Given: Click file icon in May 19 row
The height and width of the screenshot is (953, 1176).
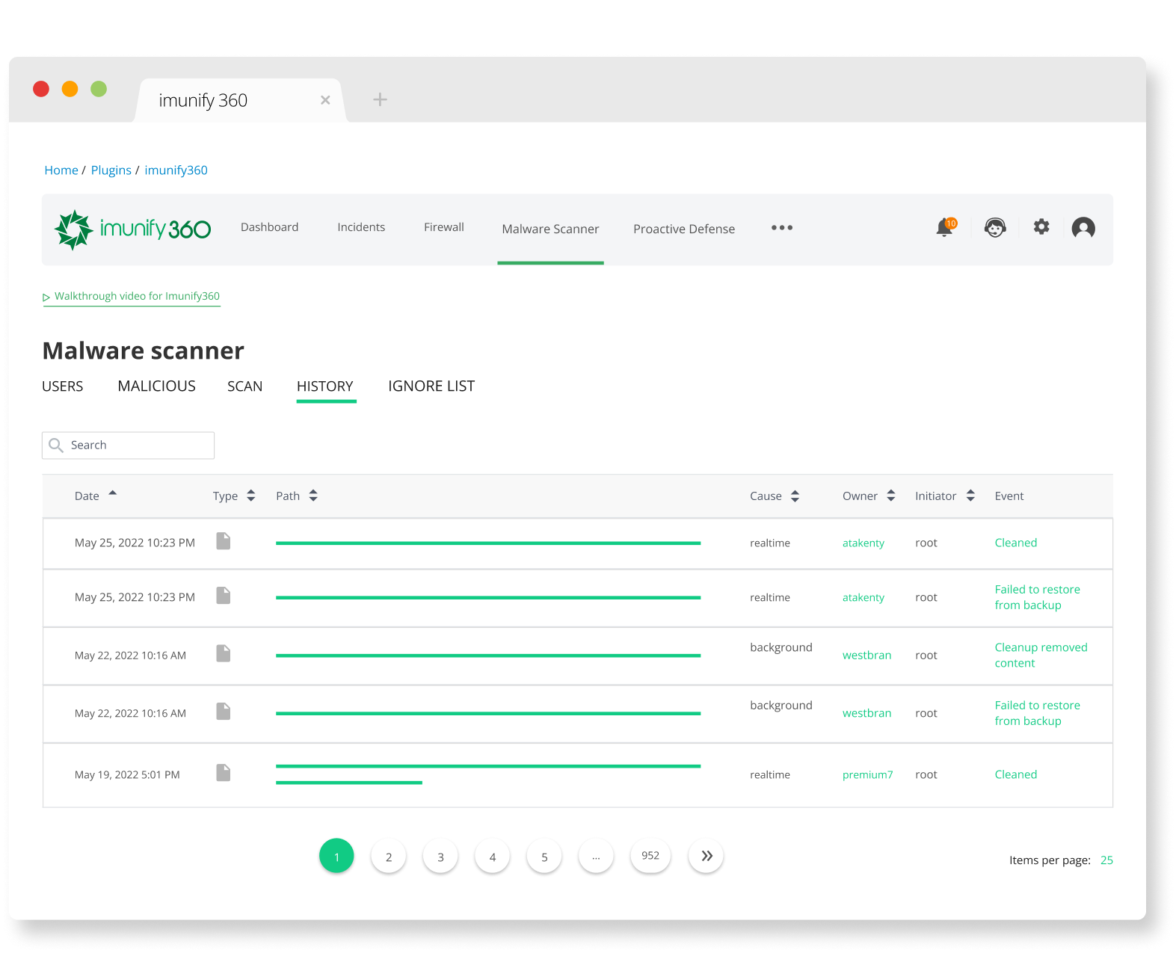Looking at the screenshot, I should coord(223,773).
